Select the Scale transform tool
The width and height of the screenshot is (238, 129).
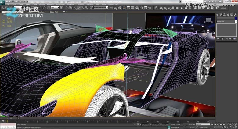click(49, 8)
